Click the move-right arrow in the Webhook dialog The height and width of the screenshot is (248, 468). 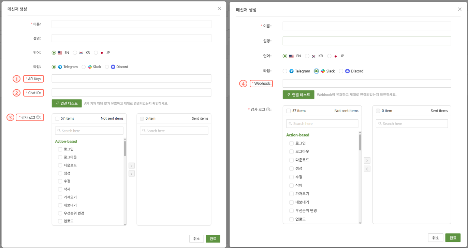[x=367, y=161]
